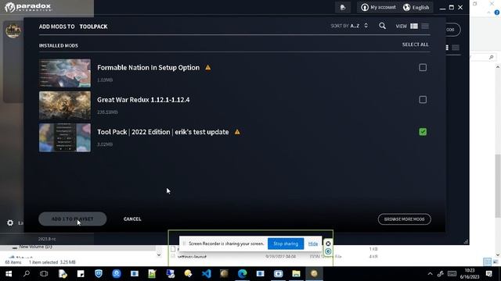Open Windows taskbar search

[27, 274]
